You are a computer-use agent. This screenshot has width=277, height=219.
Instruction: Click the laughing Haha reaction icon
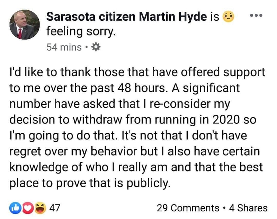(x=40, y=208)
